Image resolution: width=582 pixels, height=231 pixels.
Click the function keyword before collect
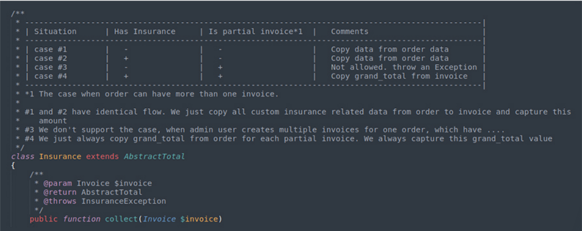81,218
